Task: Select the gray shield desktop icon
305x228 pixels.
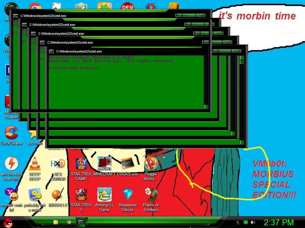Action: pyautogui.click(x=81, y=6)
